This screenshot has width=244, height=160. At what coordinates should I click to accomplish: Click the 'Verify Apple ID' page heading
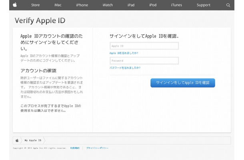tap(40, 20)
